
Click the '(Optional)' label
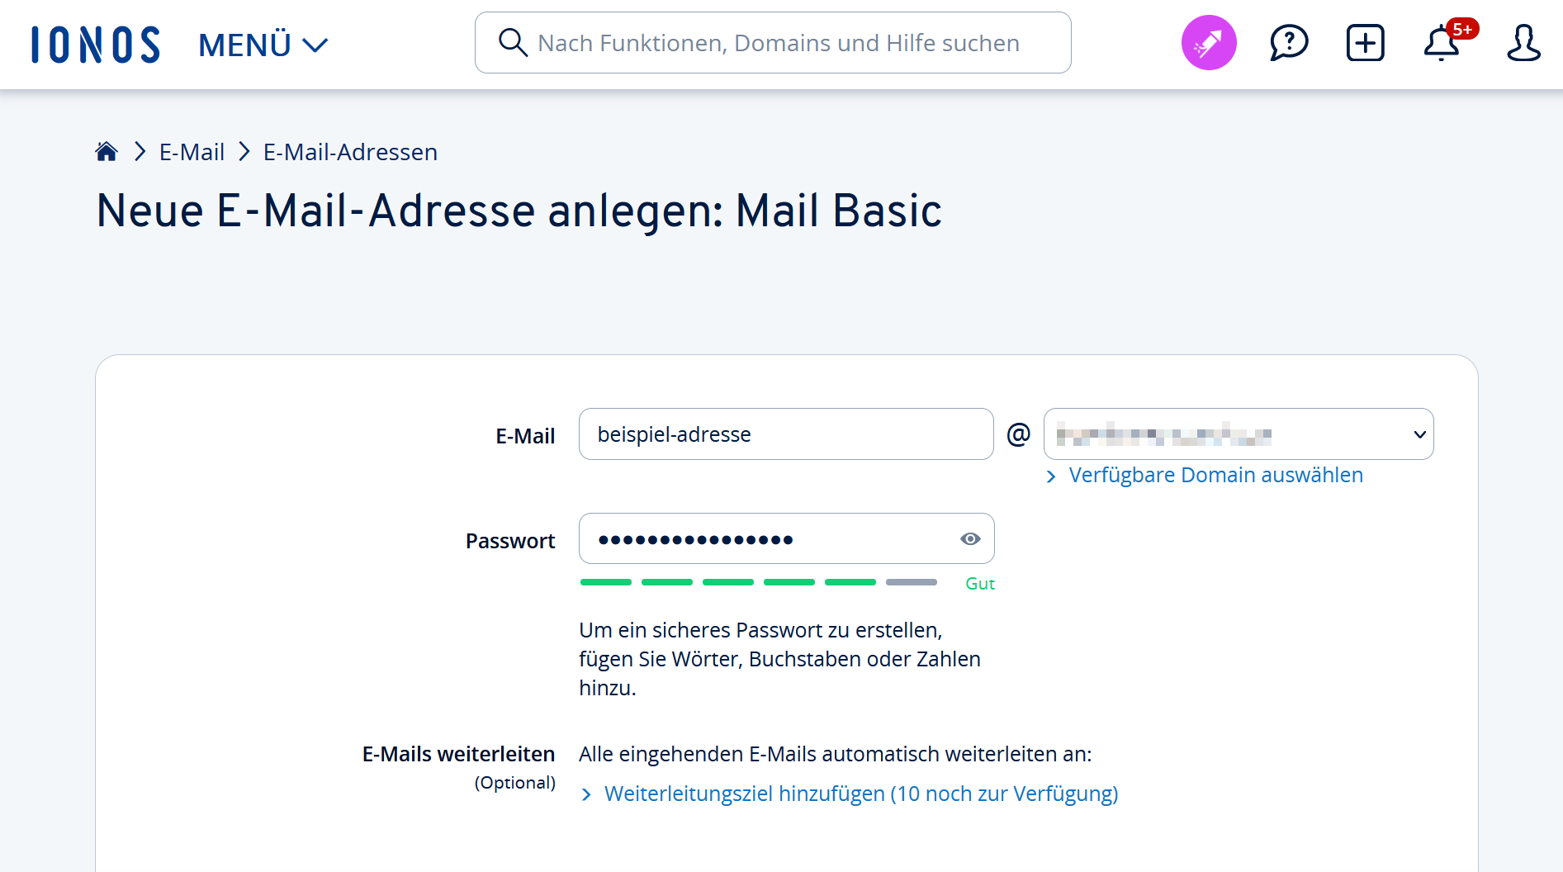point(514,782)
